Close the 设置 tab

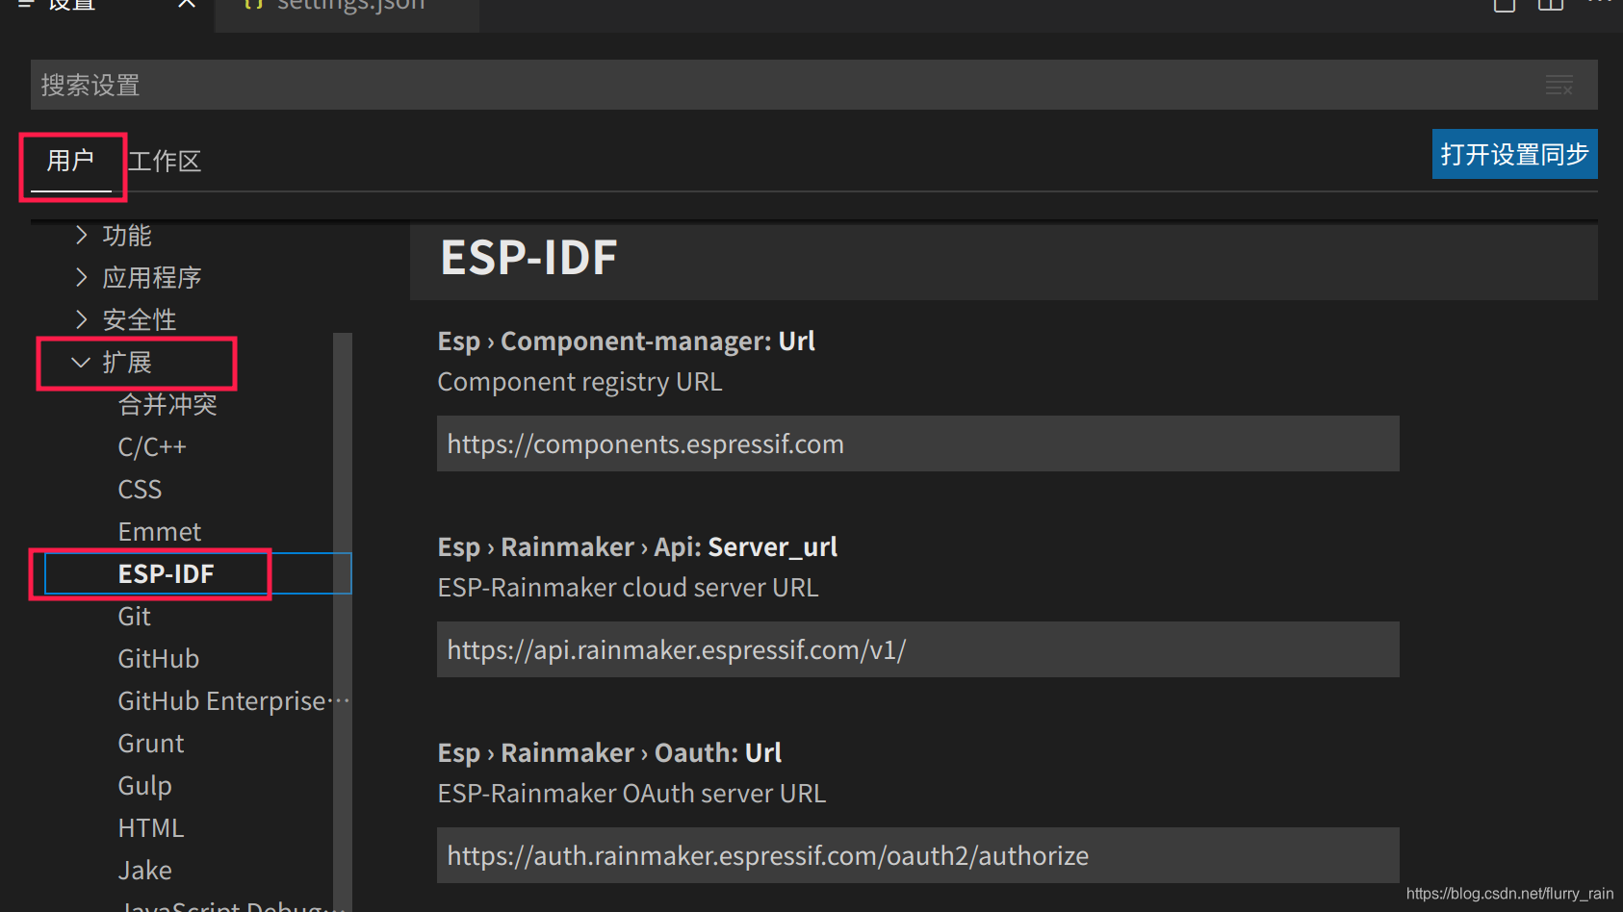coord(187,4)
